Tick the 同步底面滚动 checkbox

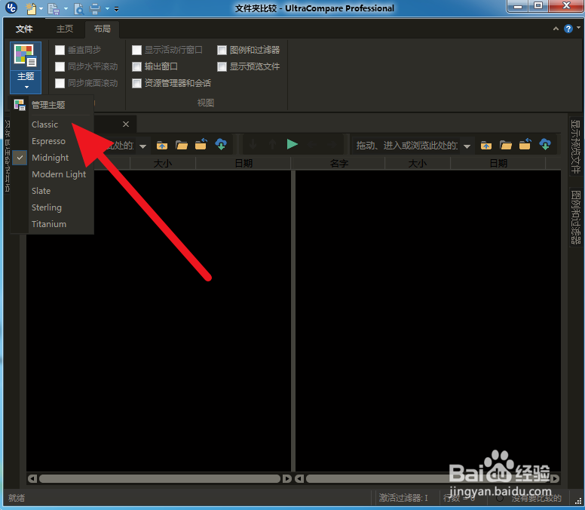60,83
